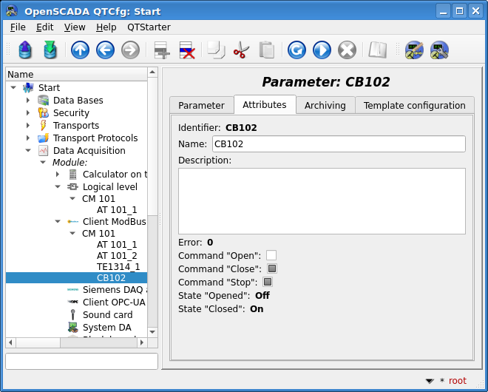Toggle the Command "Stop" checkbox

tap(268, 282)
